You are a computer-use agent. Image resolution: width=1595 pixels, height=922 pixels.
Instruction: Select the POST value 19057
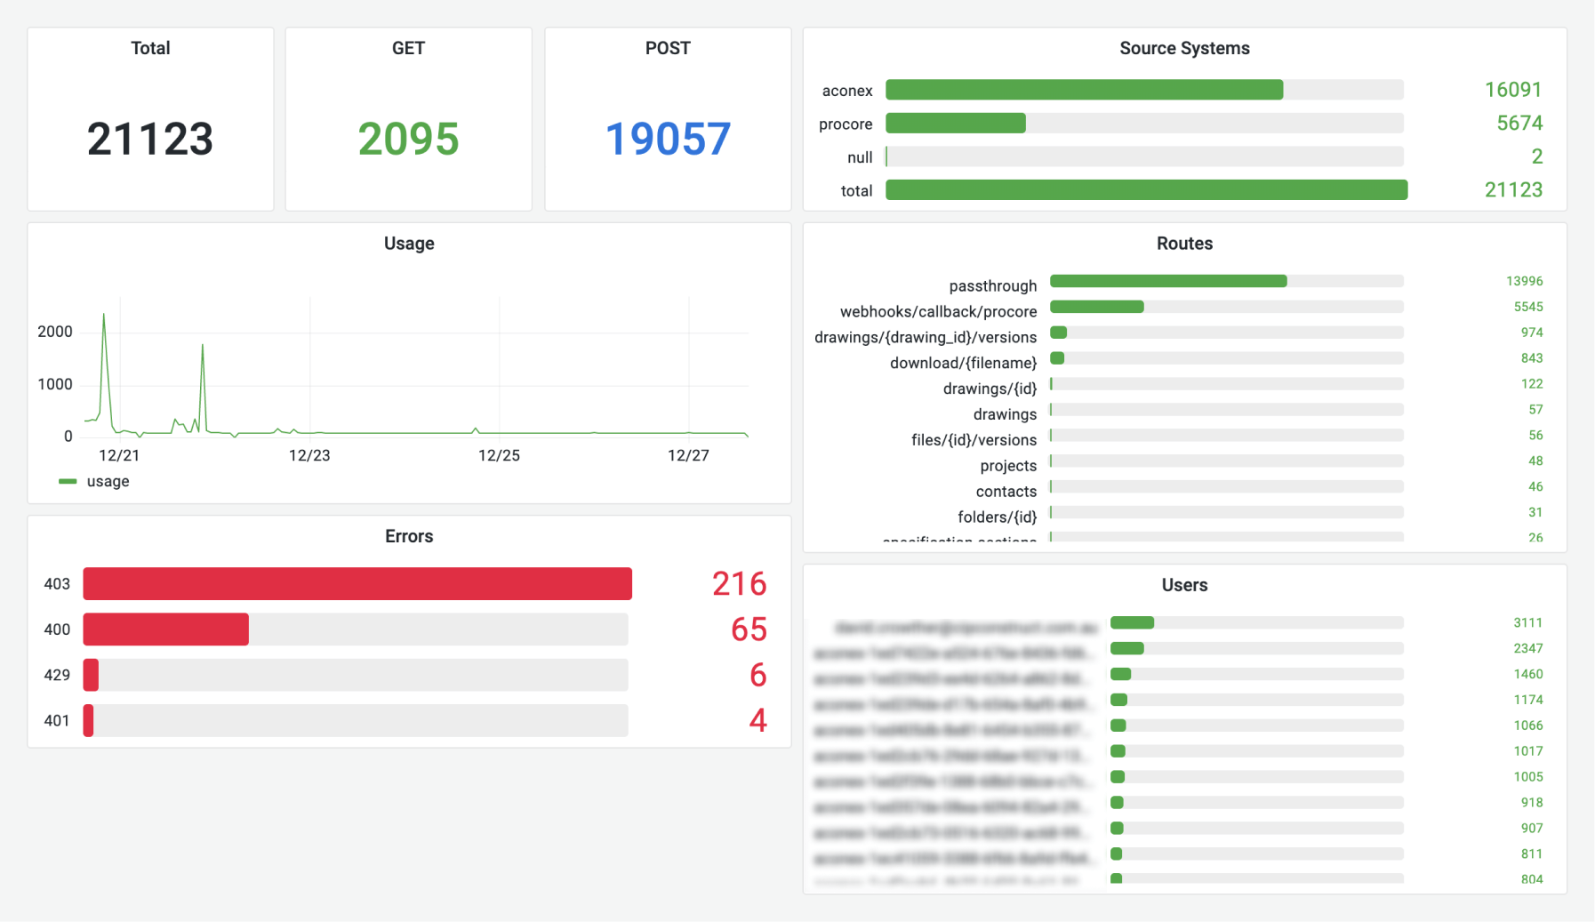tap(668, 139)
